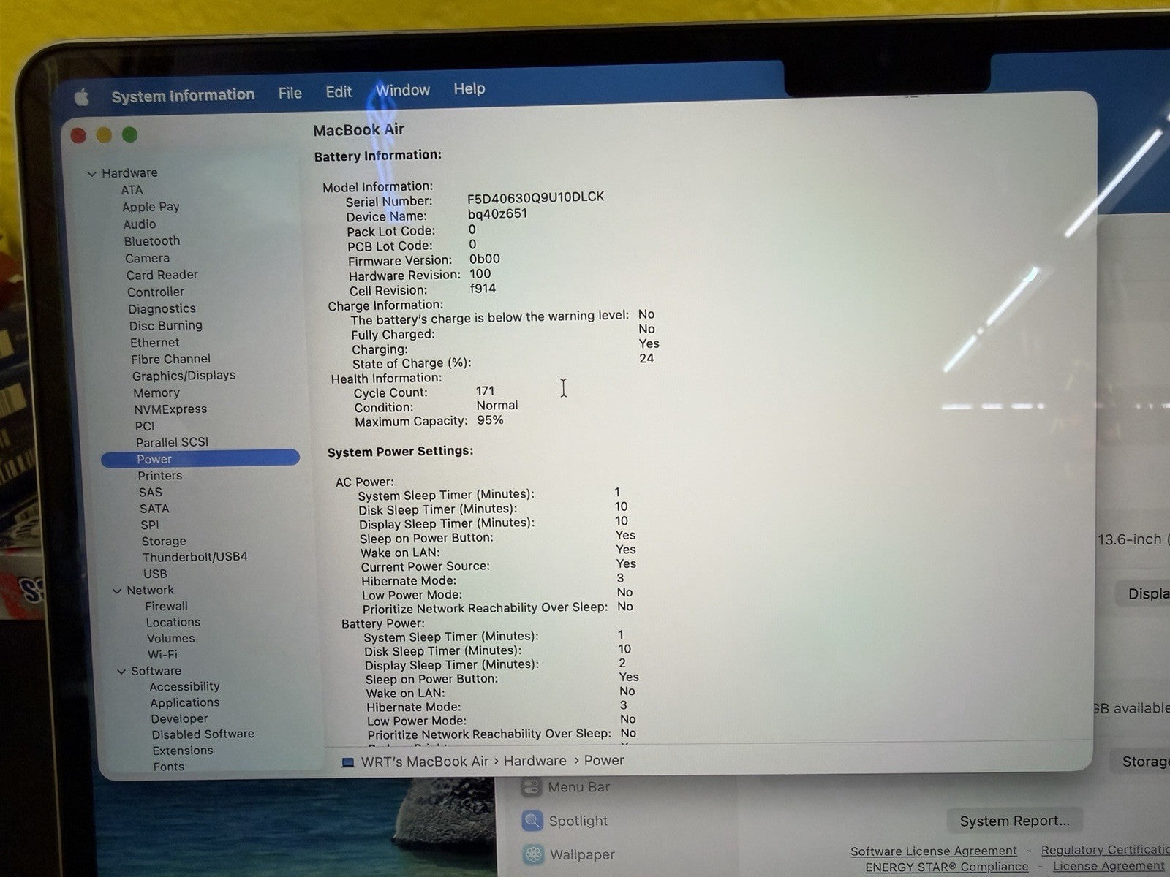Viewport: 1170px width, 877px height.
Task: Click the Maximum Capacity value 95%
Action: pyautogui.click(x=490, y=420)
